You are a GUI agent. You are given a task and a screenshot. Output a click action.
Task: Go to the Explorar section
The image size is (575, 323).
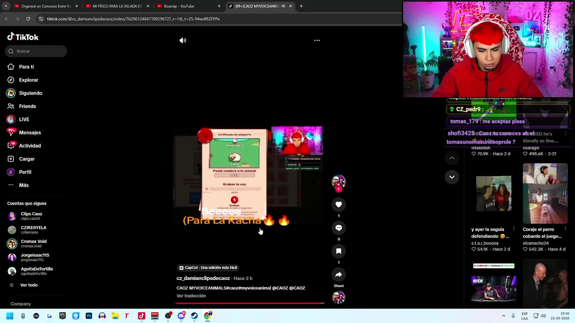click(x=28, y=80)
